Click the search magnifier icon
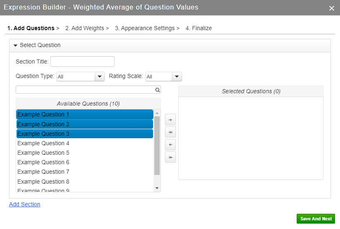The height and width of the screenshot is (229, 340). (157, 90)
